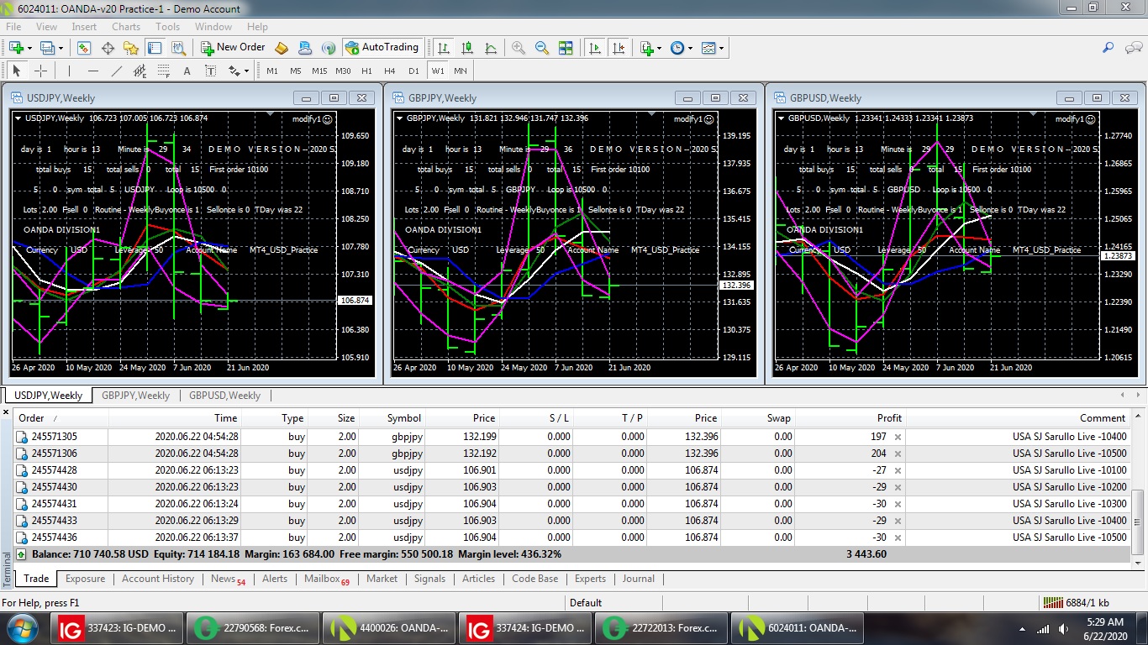
Task: Open taskbar window 4400026: OANDA
Action: (390, 627)
